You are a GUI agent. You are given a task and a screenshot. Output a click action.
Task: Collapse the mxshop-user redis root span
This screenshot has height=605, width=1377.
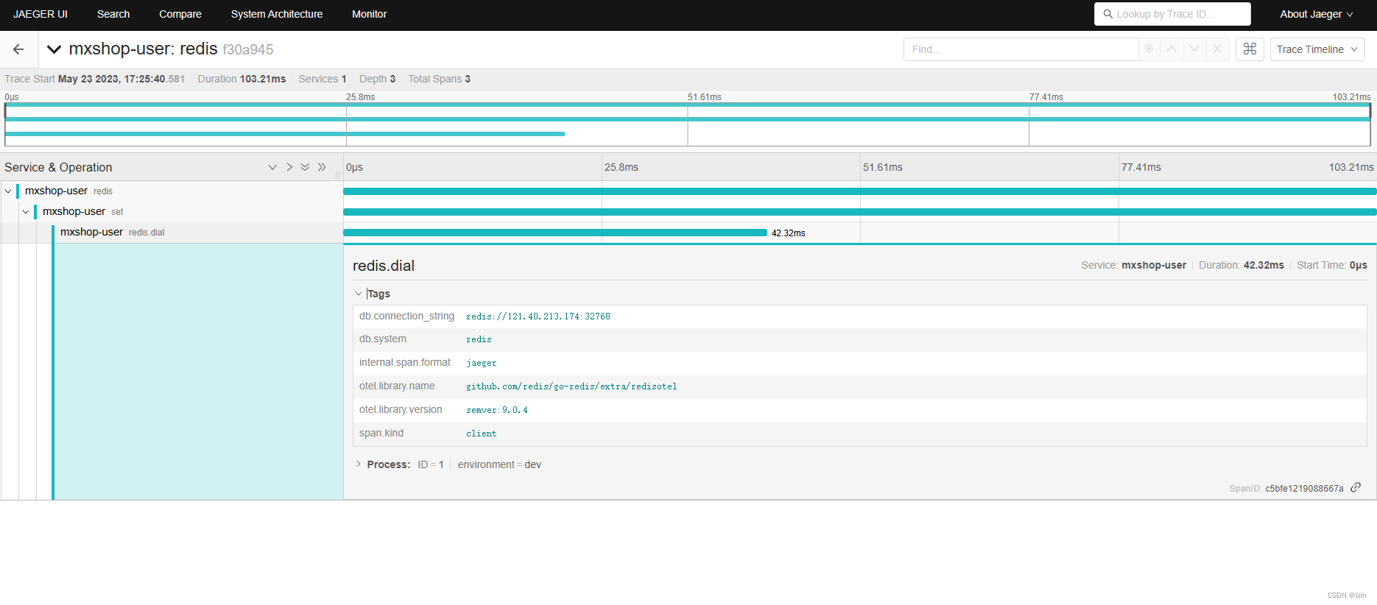[8, 191]
